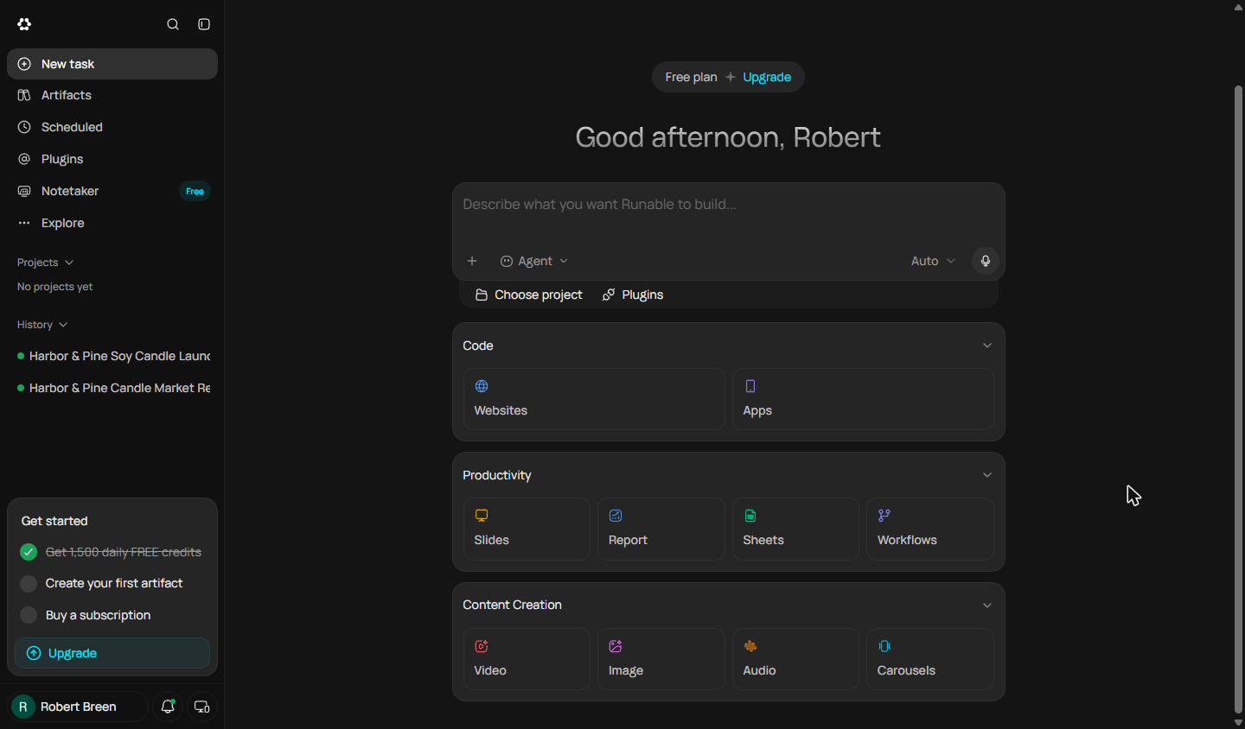Click the Free plan label
The height and width of the screenshot is (729, 1245).
point(691,77)
